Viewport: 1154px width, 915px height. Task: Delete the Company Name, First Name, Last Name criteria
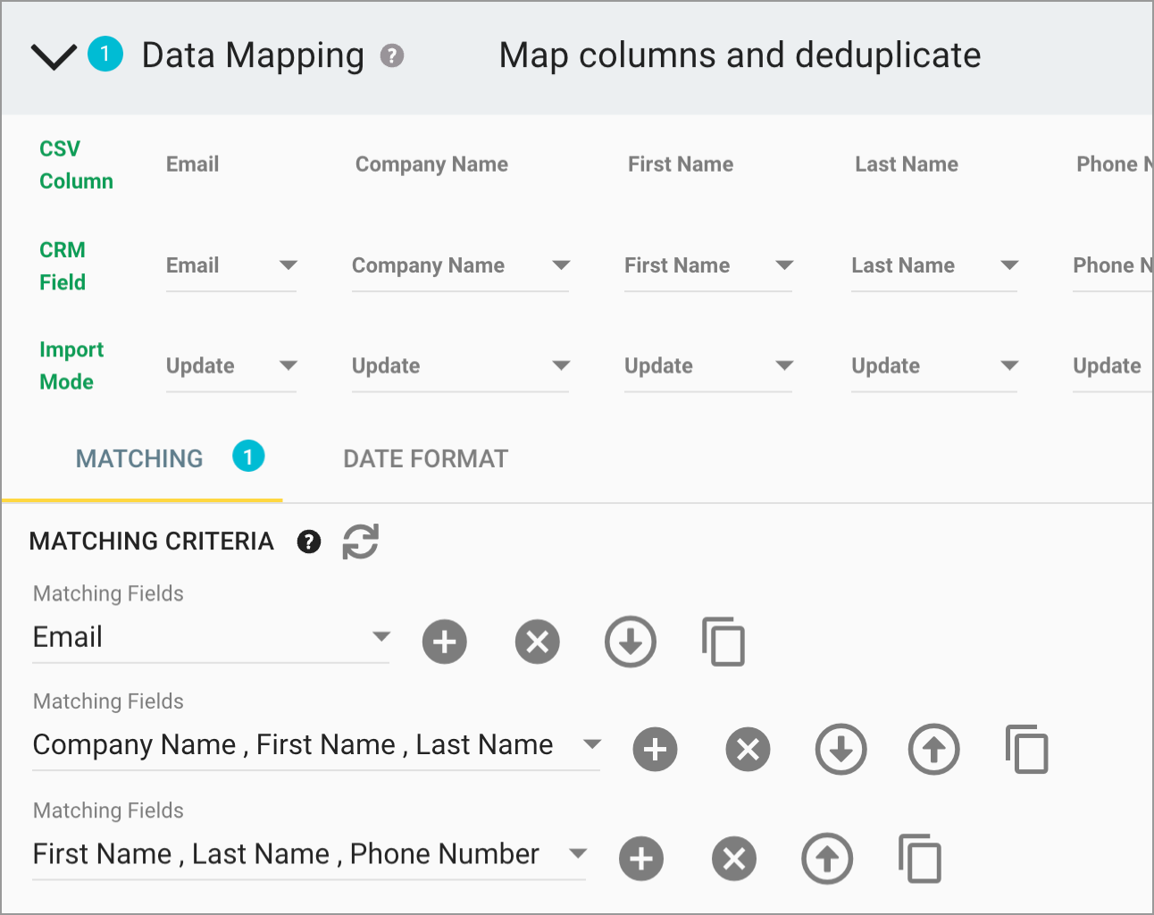point(748,750)
